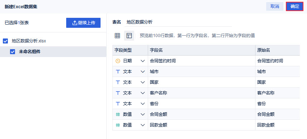Click the 字段类型 column header
The image size is (307, 139).
pos(130,50)
